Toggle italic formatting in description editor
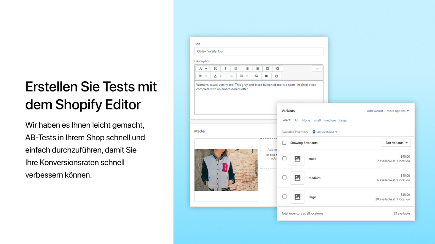Screen dimensions: 435x244 coord(225,68)
